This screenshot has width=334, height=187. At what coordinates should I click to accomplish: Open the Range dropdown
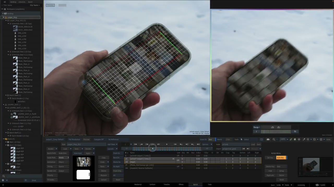click(257, 127)
